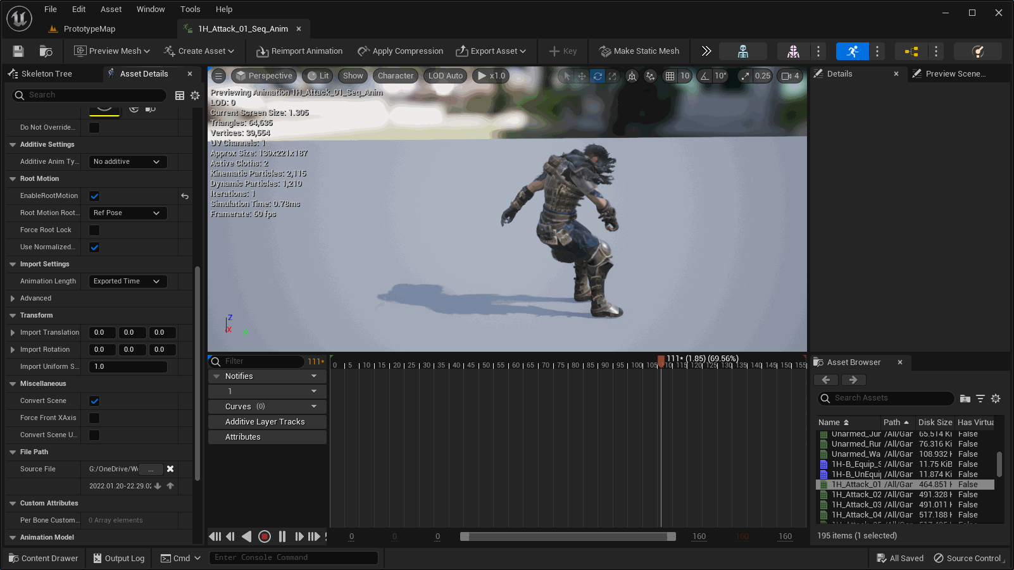Open Animation Blueprint mode icon
Viewport: 1014px width, 570px height.
911,51
